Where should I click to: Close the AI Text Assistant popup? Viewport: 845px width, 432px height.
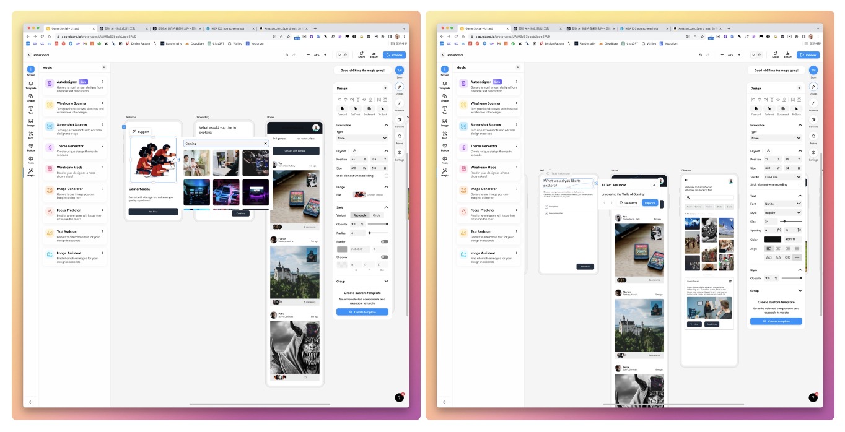tap(654, 184)
